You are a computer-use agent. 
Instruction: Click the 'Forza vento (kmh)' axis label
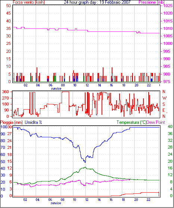point(29,2)
